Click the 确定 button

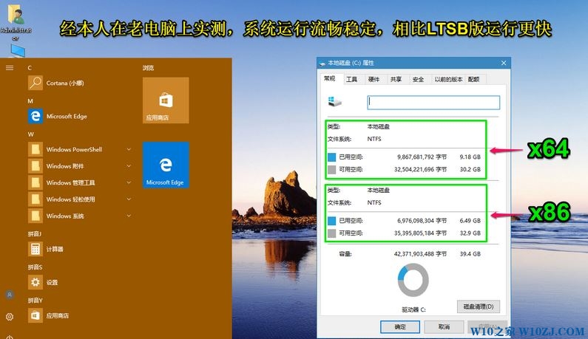pyautogui.click(x=400, y=326)
